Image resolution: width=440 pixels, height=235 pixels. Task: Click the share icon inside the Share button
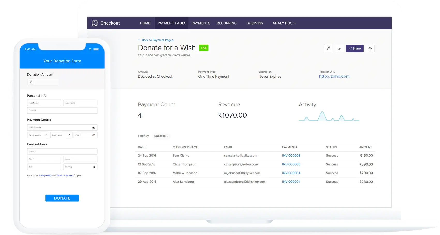(351, 48)
